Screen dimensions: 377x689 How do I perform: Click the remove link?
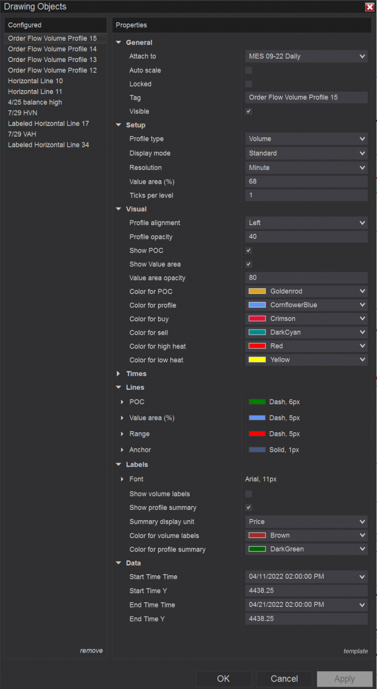(91, 651)
